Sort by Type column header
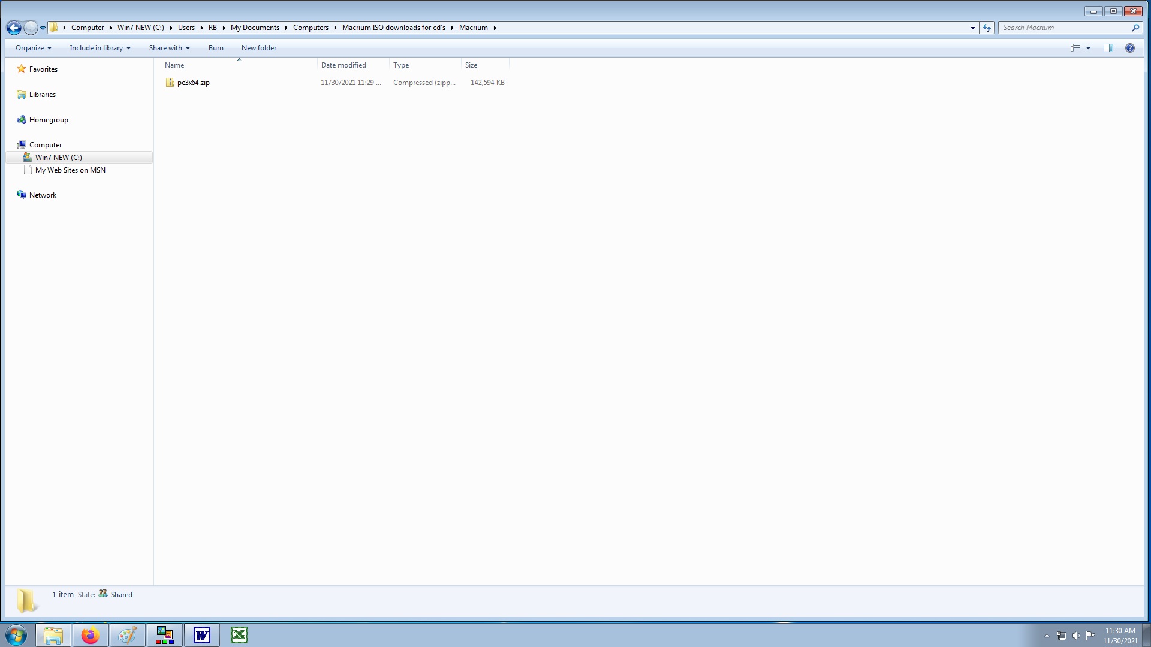The height and width of the screenshot is (647, 1151). coord(425,65)
